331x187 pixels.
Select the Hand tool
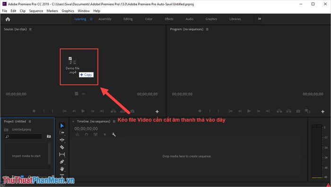click(62, 169)
